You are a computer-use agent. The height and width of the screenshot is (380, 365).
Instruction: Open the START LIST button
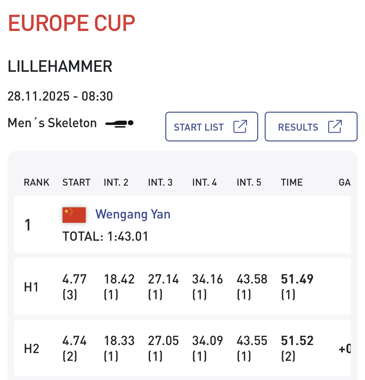pos(211,127)
